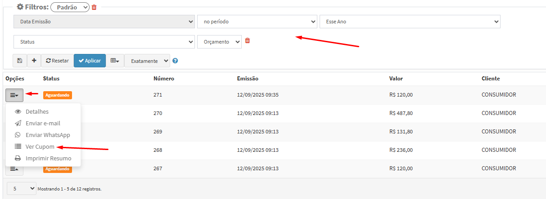
Task: Click the Aplicar button
Action: pos(90,61)
